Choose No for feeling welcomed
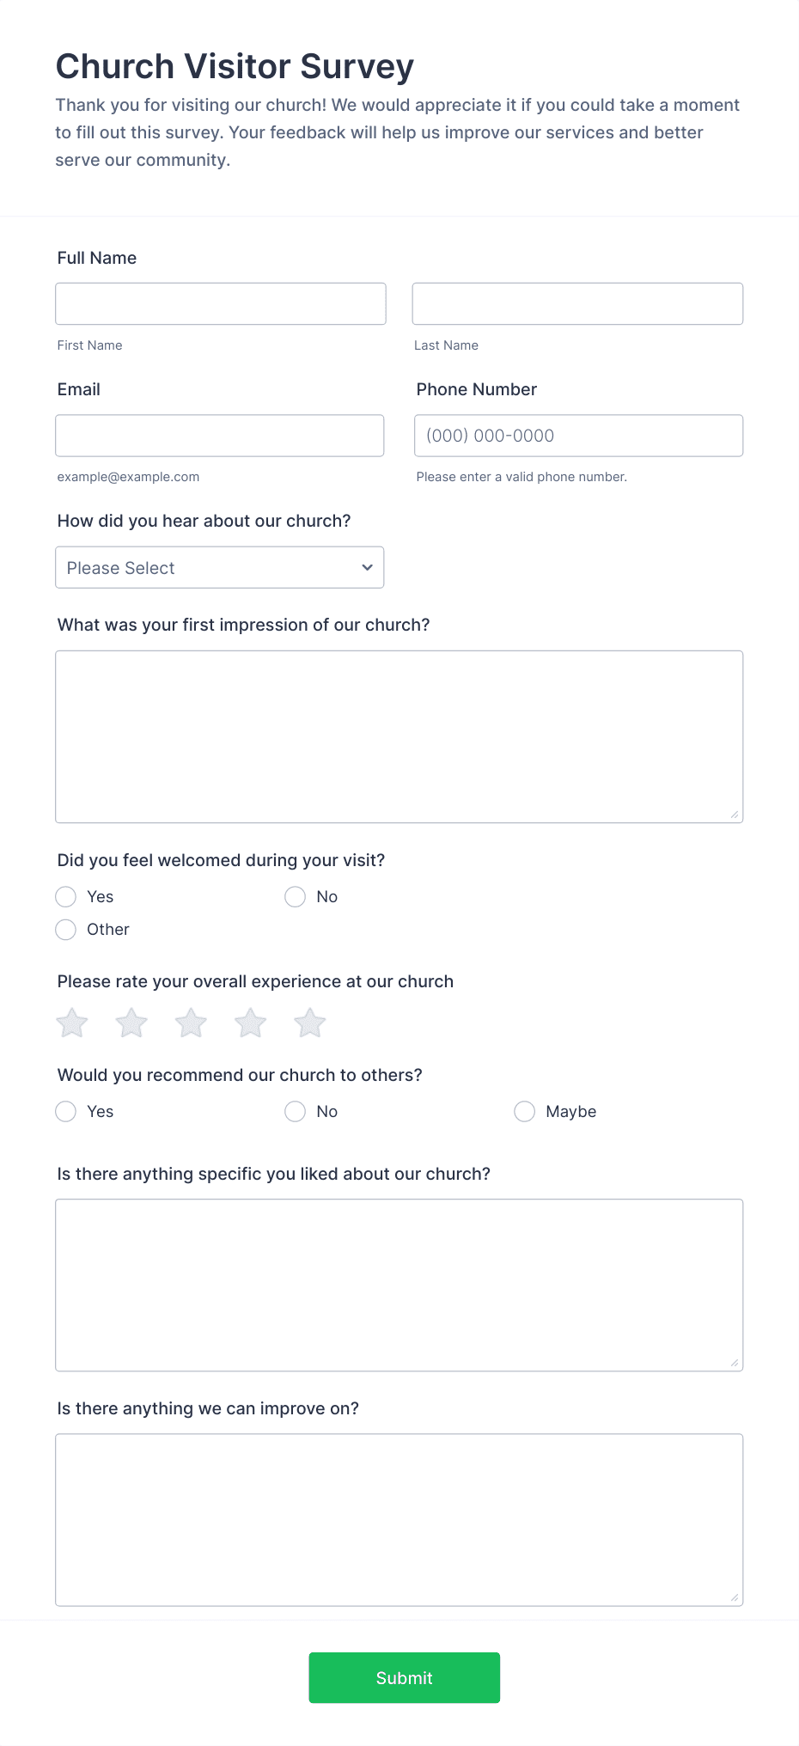The image size is (799, 1746). 295,896
